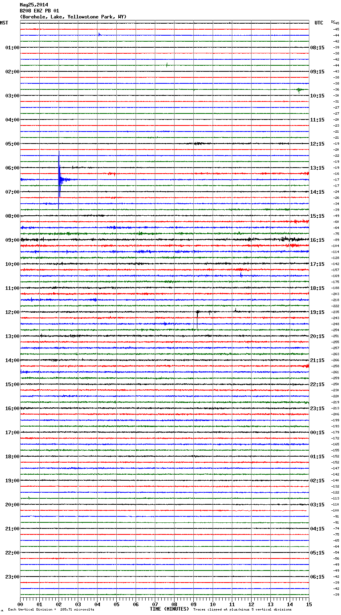Screen dimensions: 341x615
Task: Click the 02:15 UTC time label
Action: (x=317, y=481)
